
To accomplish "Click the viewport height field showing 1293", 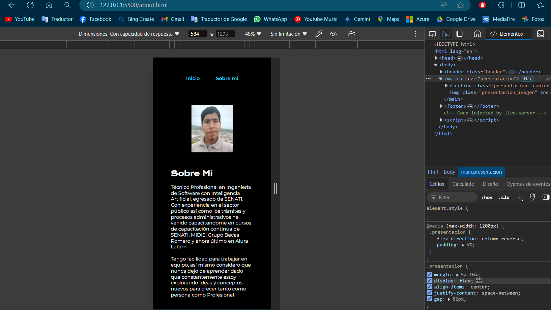I will (225, 34).
